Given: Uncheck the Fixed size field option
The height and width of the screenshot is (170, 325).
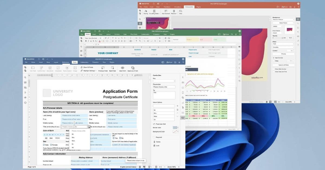Looking at the screenshot, I should click(154, 124).
